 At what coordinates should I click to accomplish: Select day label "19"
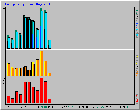(82, 107)
